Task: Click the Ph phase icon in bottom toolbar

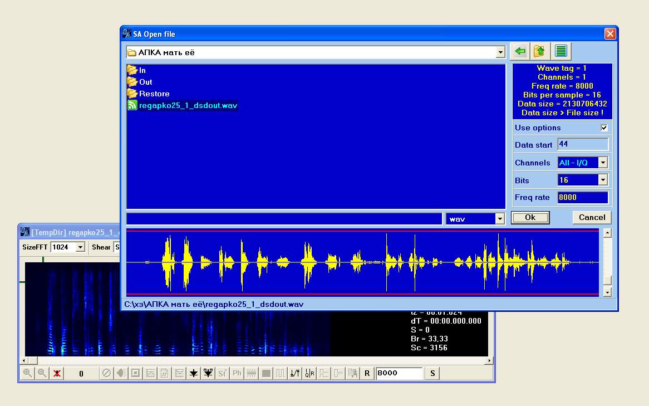Action: (x=237, y=373)
